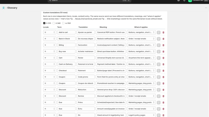Screen dimensions: 209x117
Task: Open the page more-options ellipsis menu
Action: click(x=206, y=8)
